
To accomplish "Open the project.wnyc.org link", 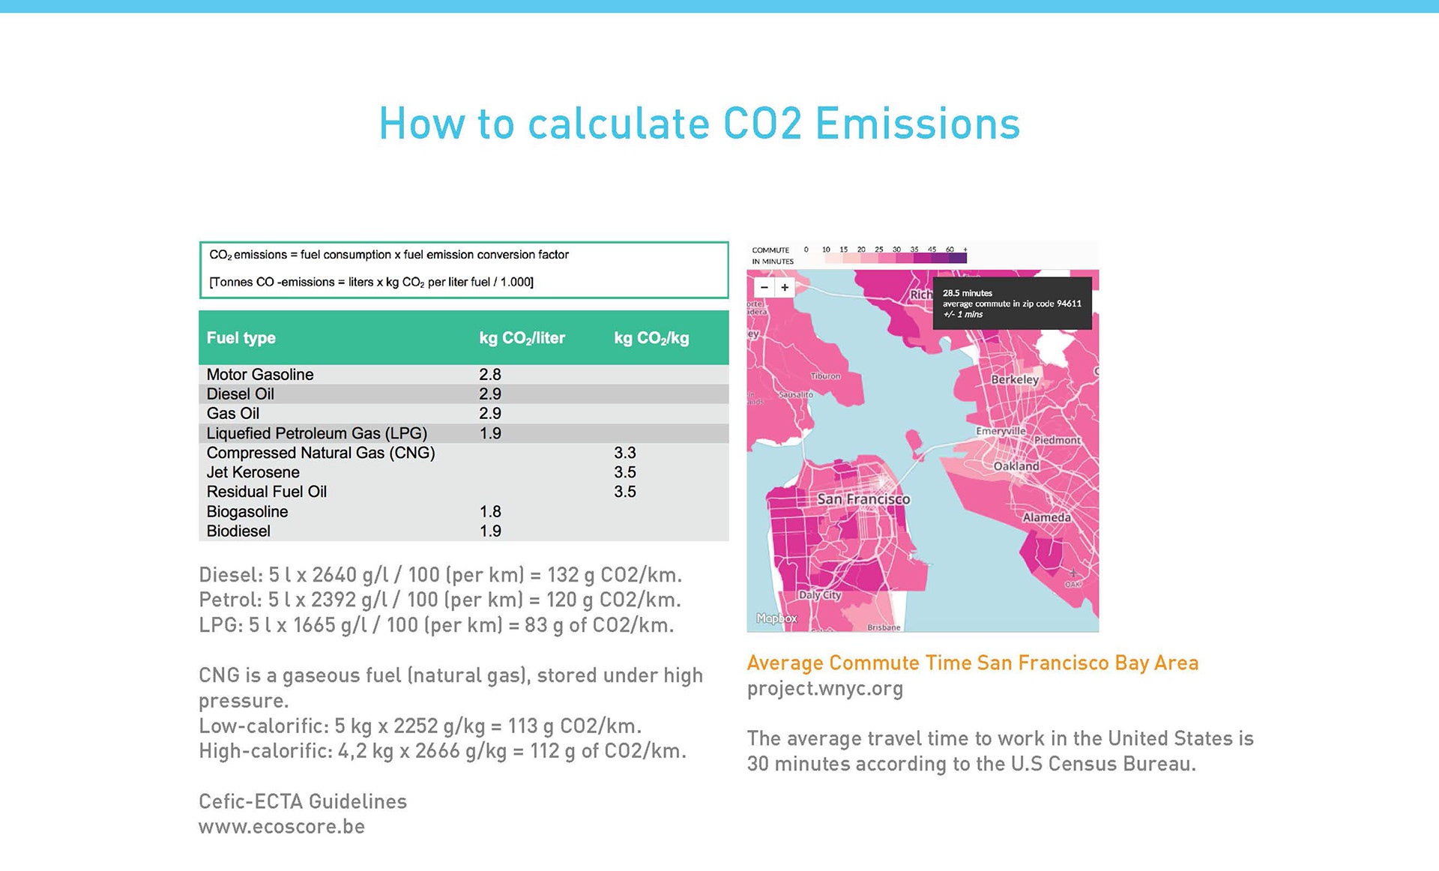I will 824,688.
